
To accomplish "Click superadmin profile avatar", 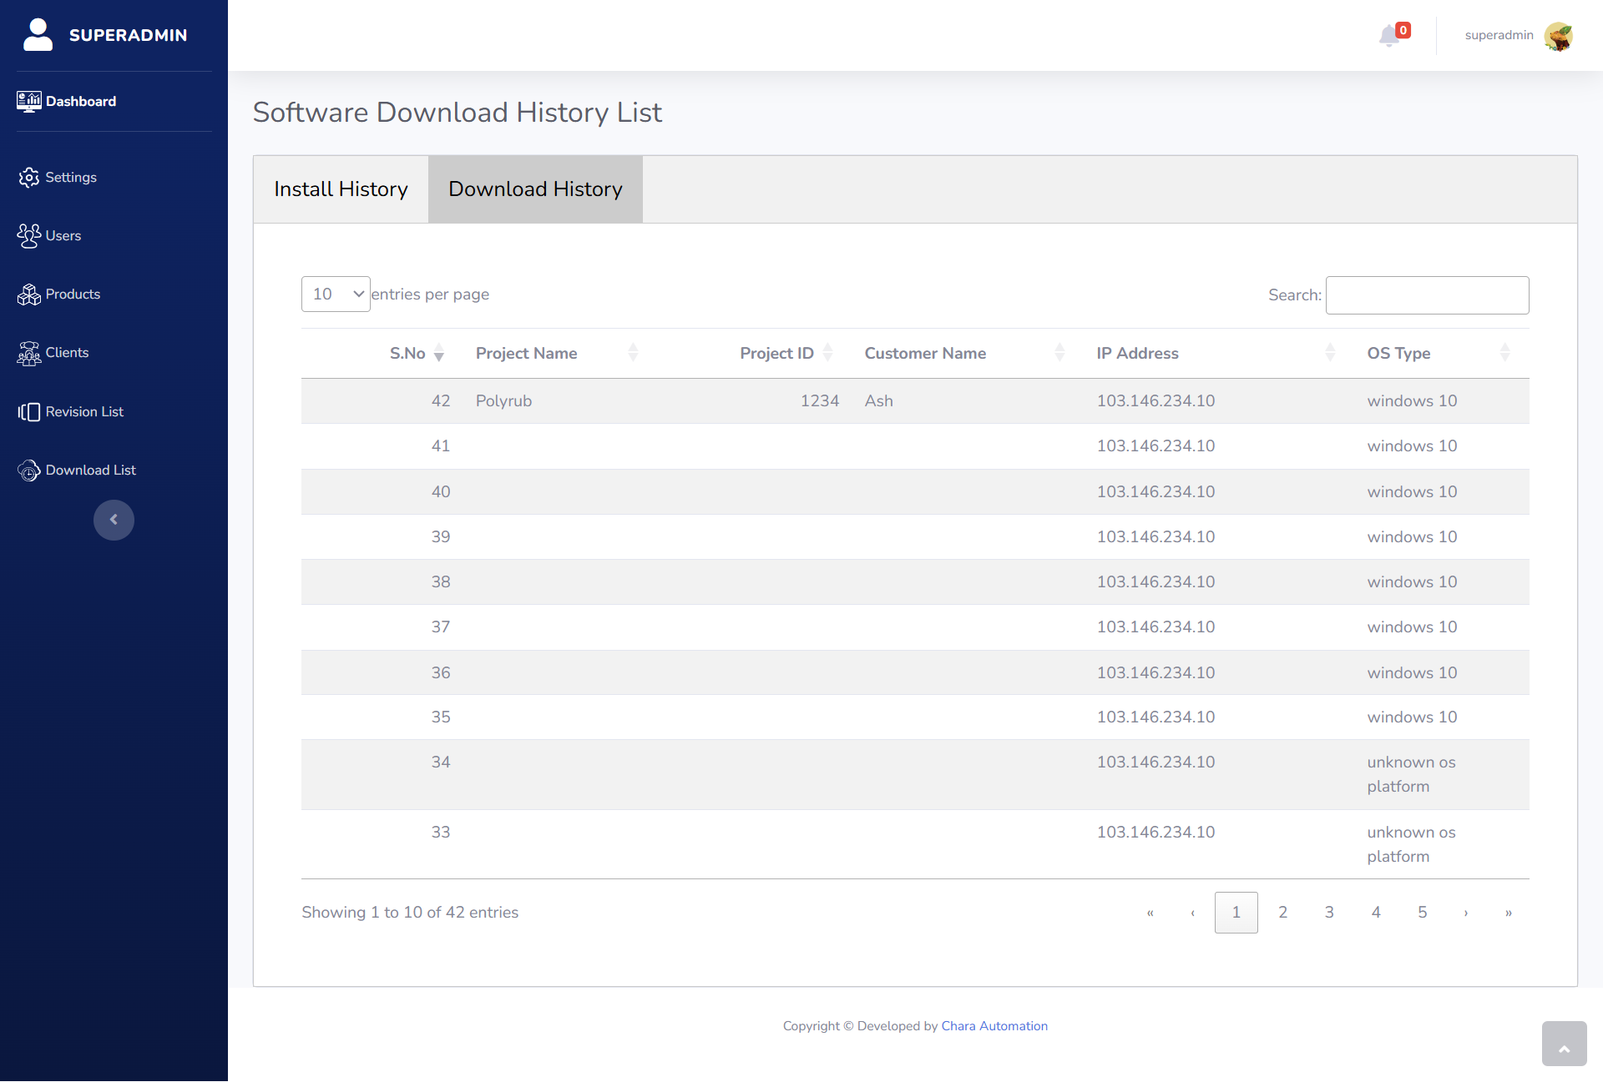I will point(1558,36).
